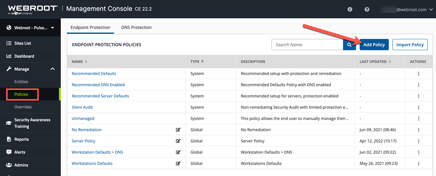Click edit icon for No Remediation
This screenshot has width=436, height=176.
pos(178,130)
